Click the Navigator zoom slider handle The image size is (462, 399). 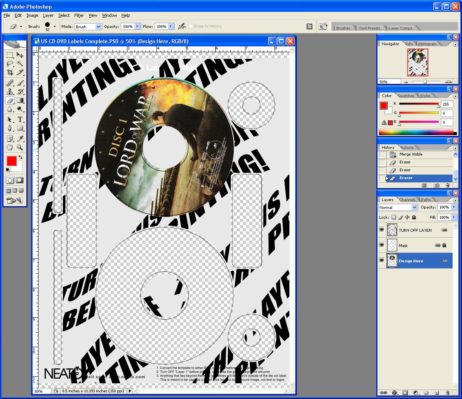[x=425, y=82]
